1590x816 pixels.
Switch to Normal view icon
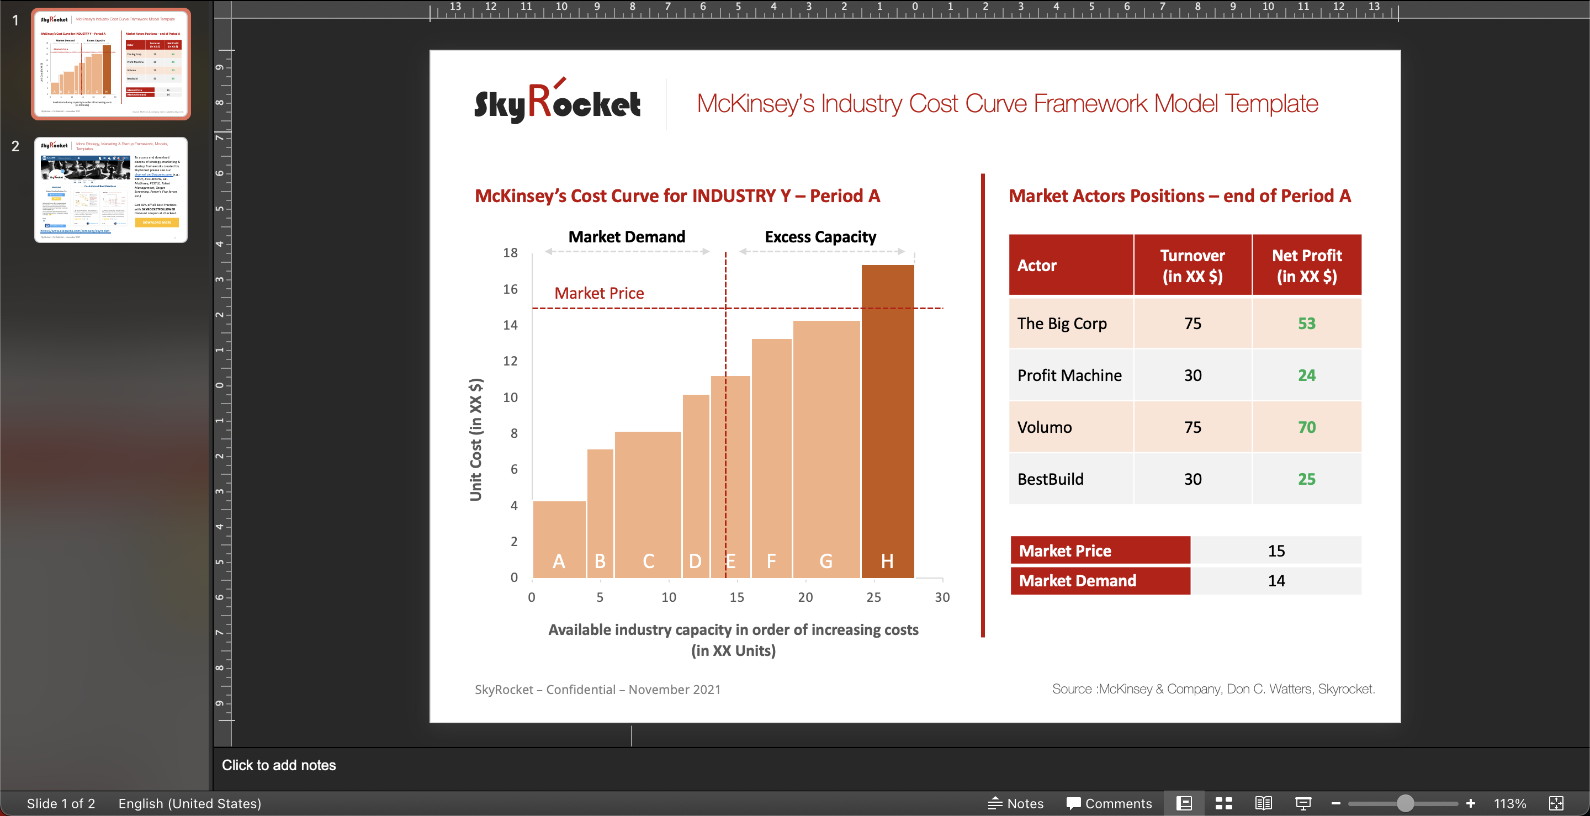point(1184,803)
